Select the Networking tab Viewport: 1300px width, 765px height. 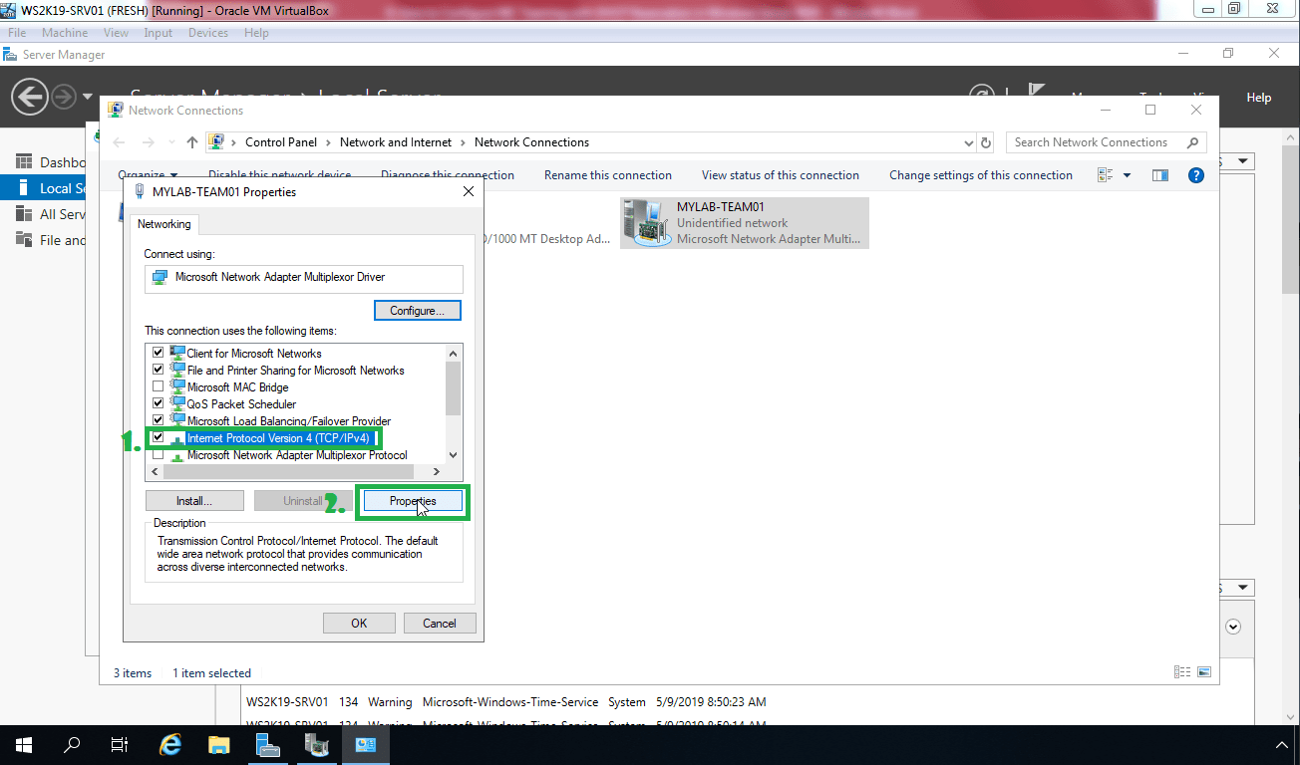tap(164, 224)
